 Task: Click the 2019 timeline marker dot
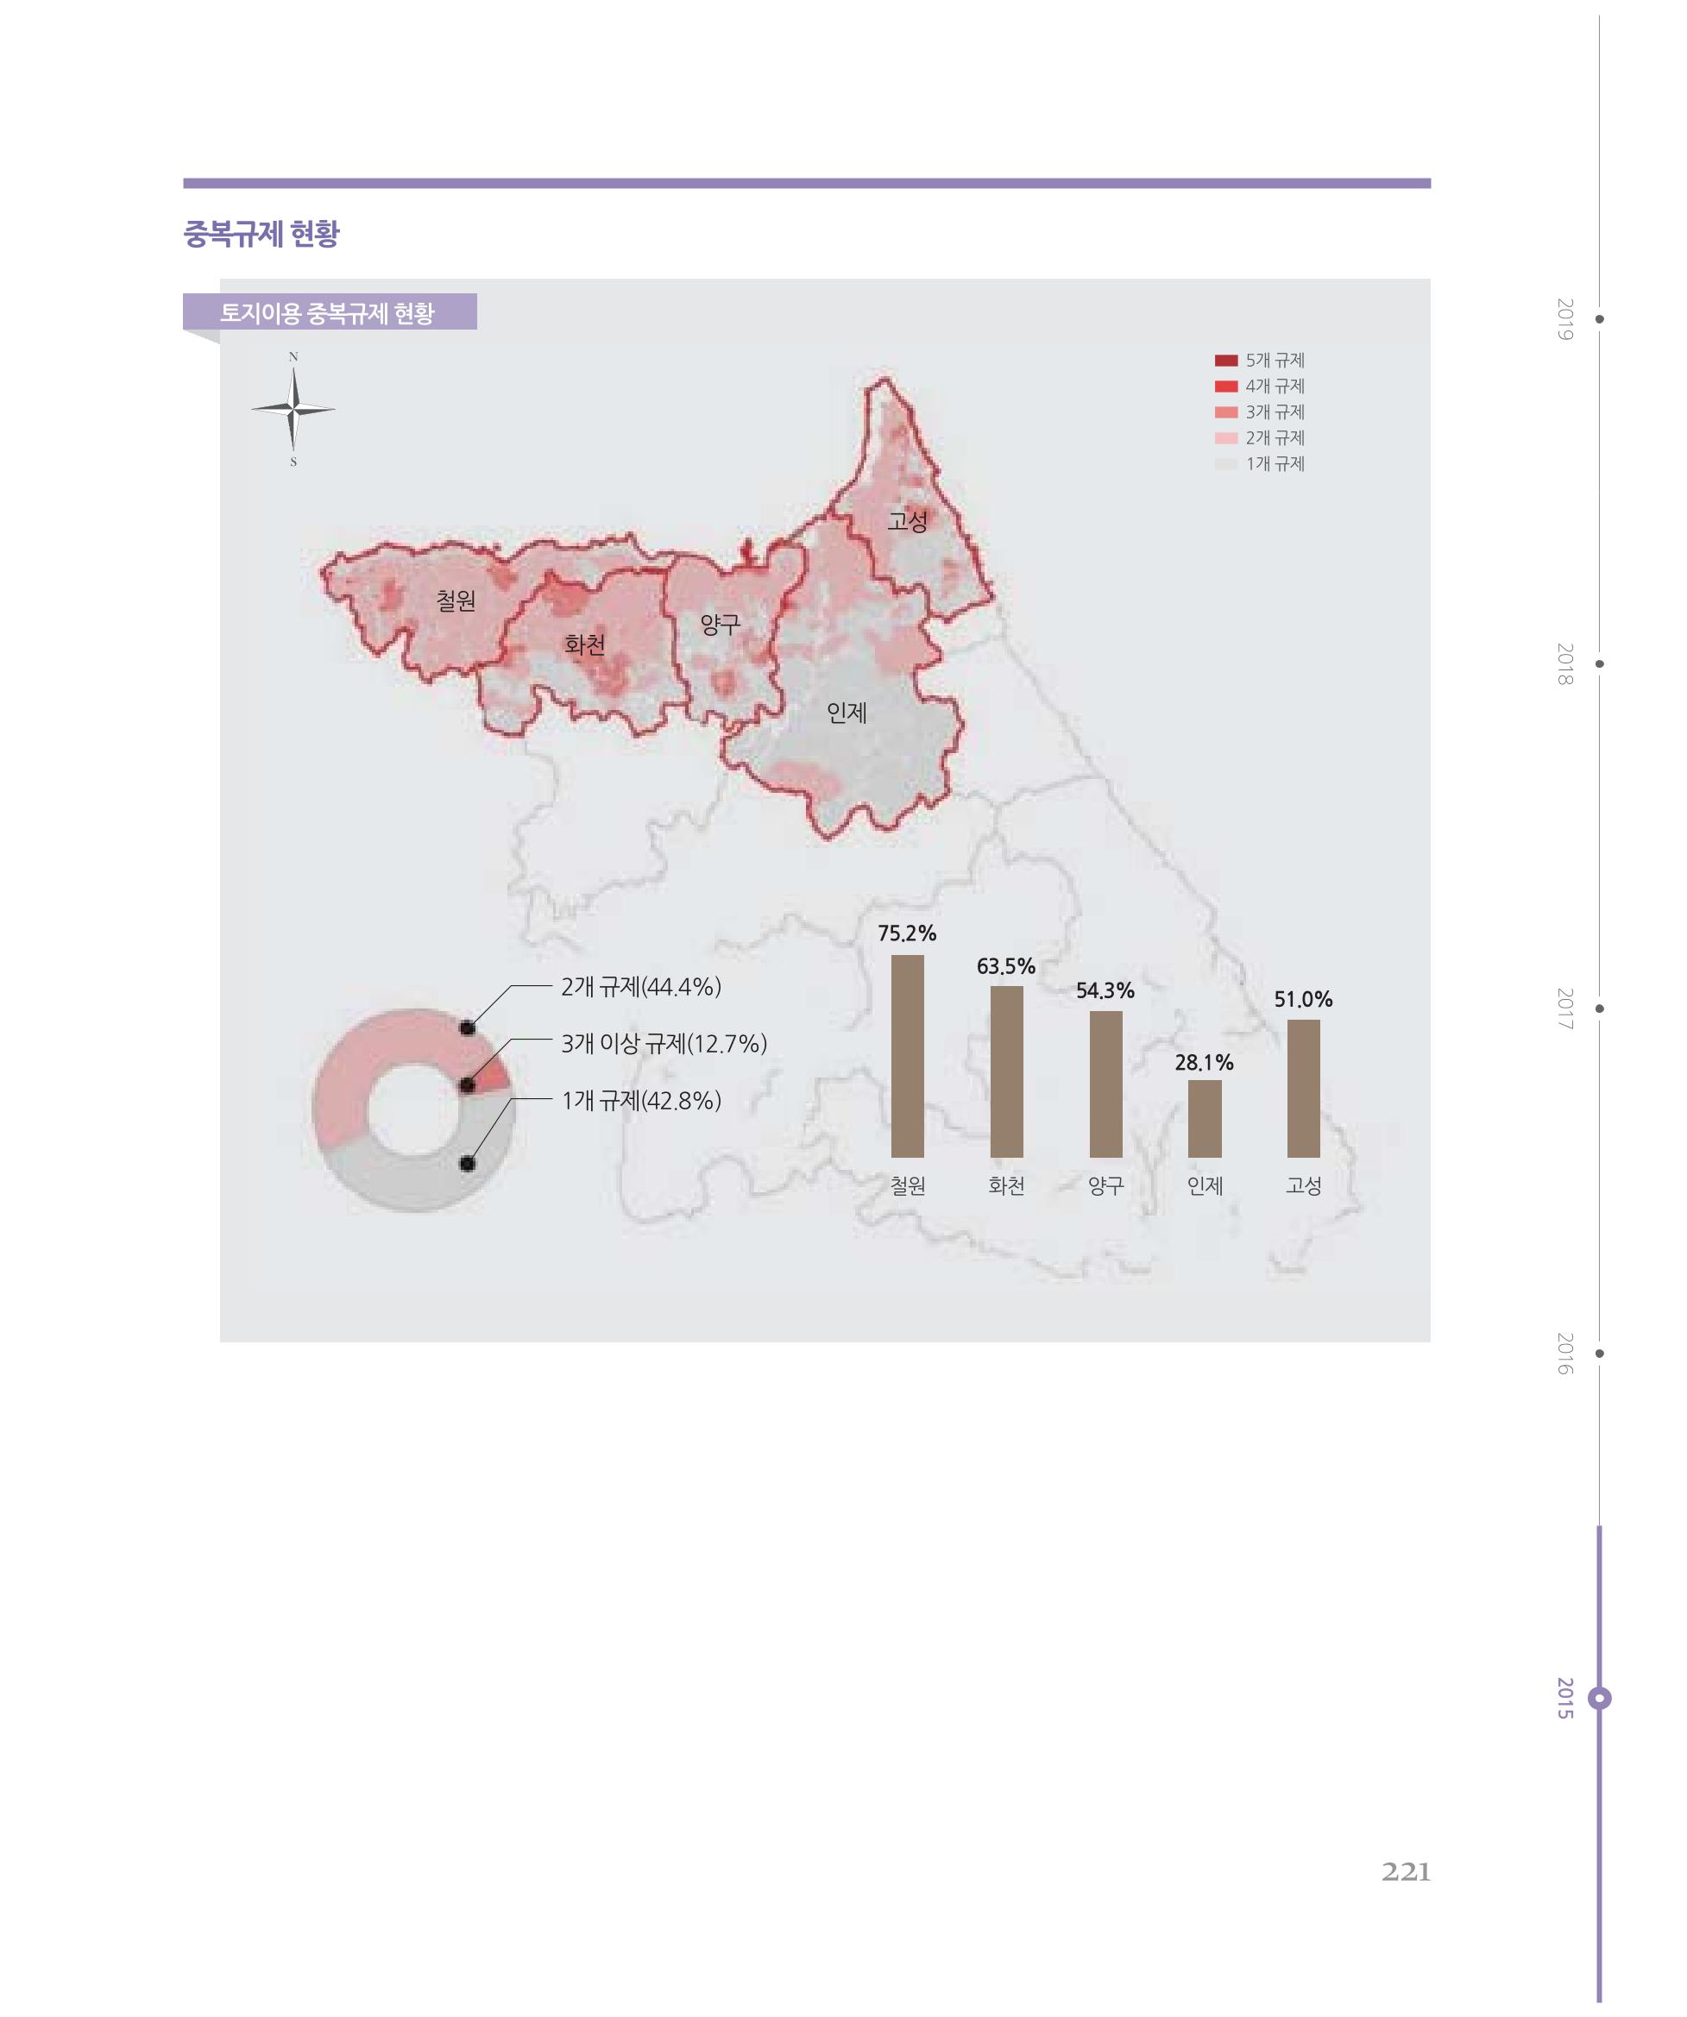1600,319
